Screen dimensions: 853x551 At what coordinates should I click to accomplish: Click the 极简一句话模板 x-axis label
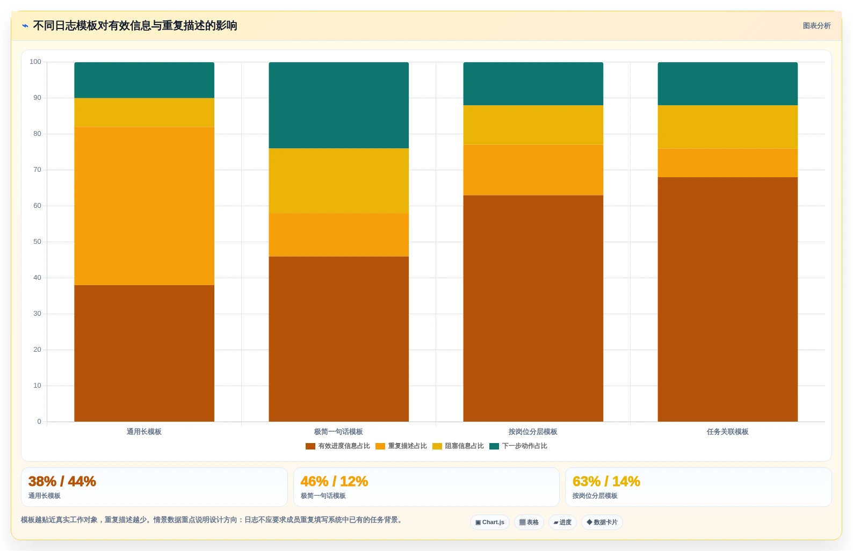(338, 432)
